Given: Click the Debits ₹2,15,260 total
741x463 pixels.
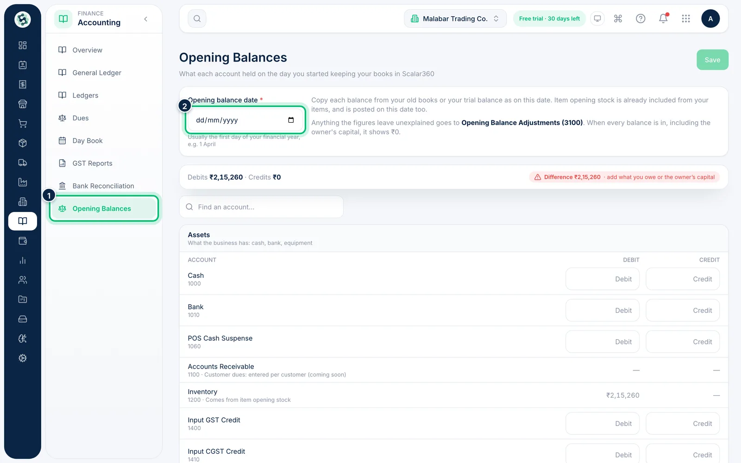Looking at the screenshot, I should [x=215, y=177].
